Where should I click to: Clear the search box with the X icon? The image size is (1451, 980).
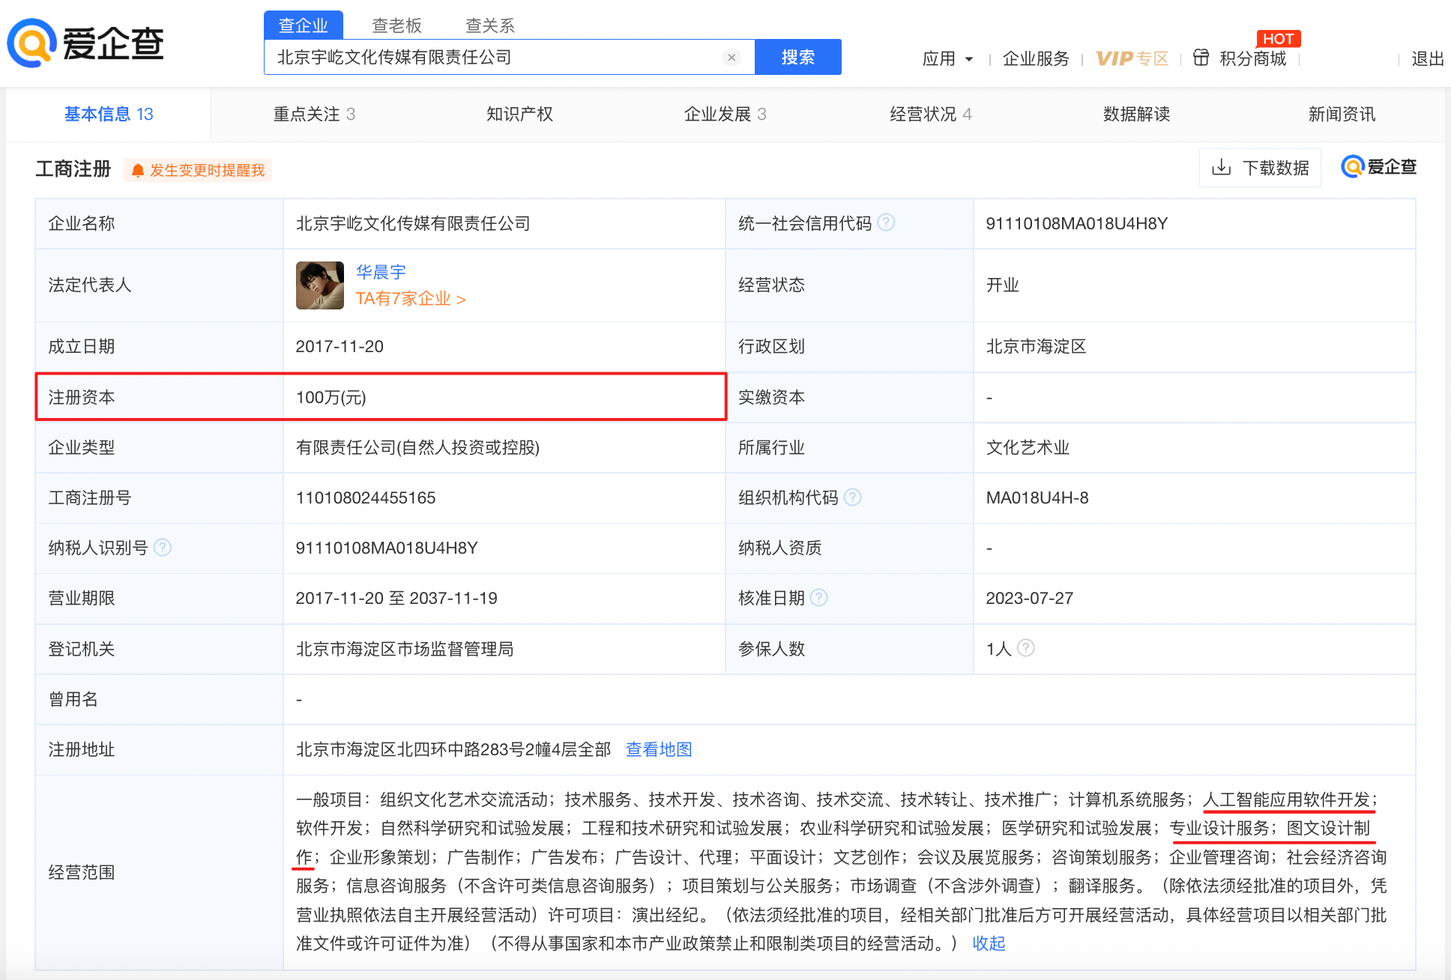[x=731, y=57]
